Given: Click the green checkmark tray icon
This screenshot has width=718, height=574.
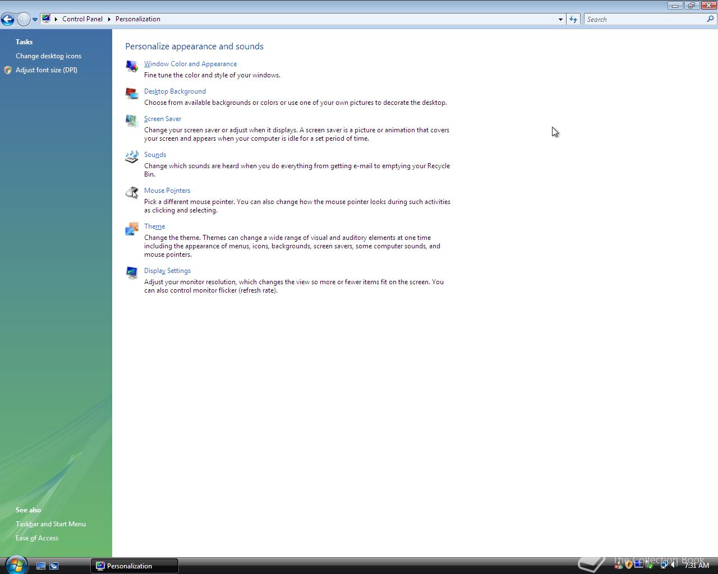Looking at the screenshot, I should tap(650, 566).
